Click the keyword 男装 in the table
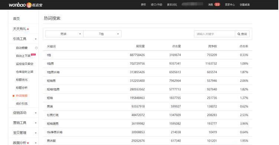 50,107
